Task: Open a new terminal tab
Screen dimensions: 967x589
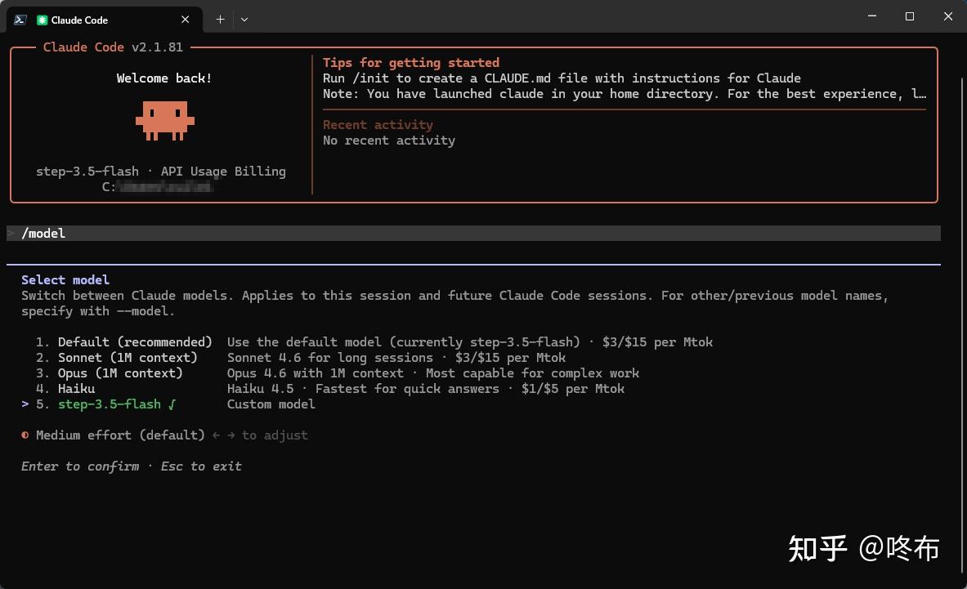Action: (220, 20)
